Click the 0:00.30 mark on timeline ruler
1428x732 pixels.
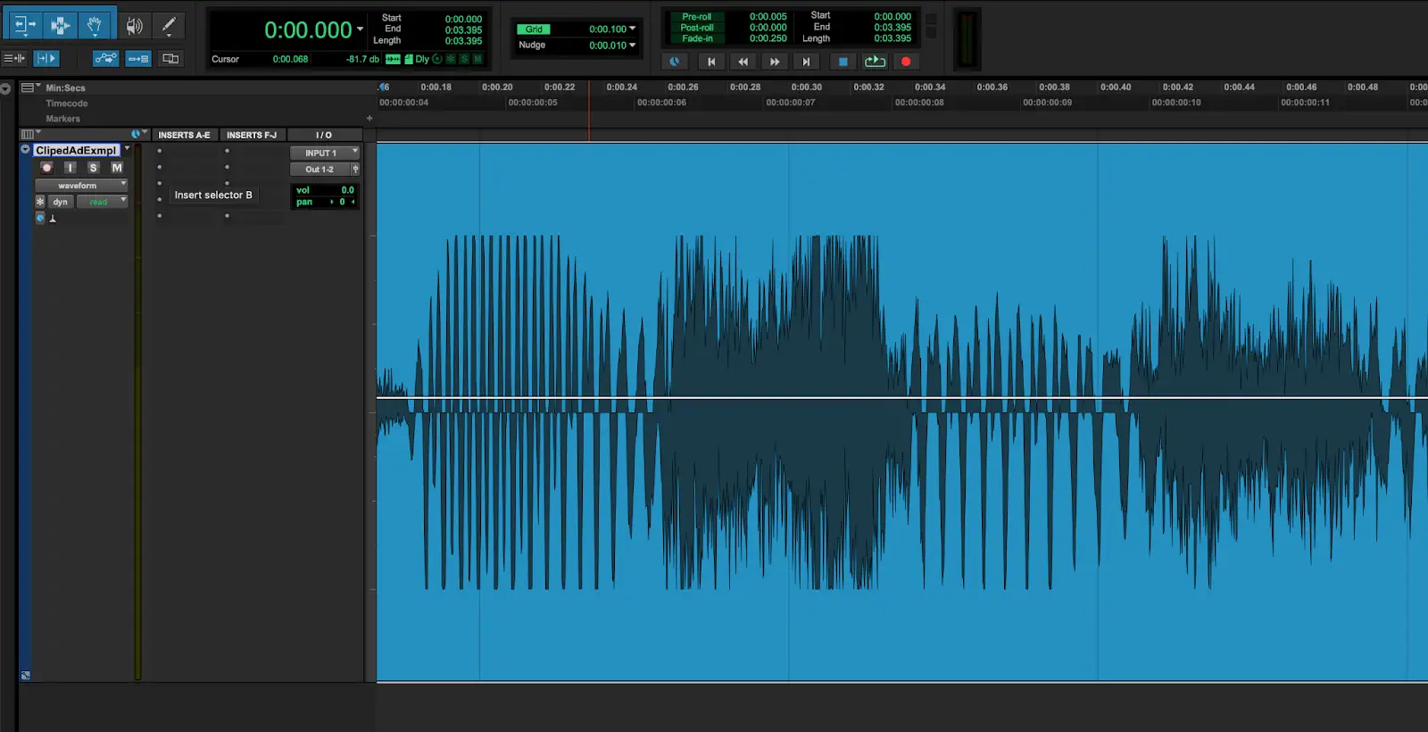[x=806, y=87]
